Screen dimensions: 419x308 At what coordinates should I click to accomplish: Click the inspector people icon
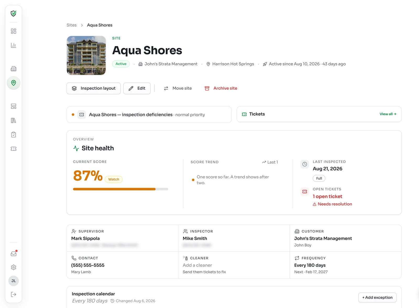click(x=185, y=231)
